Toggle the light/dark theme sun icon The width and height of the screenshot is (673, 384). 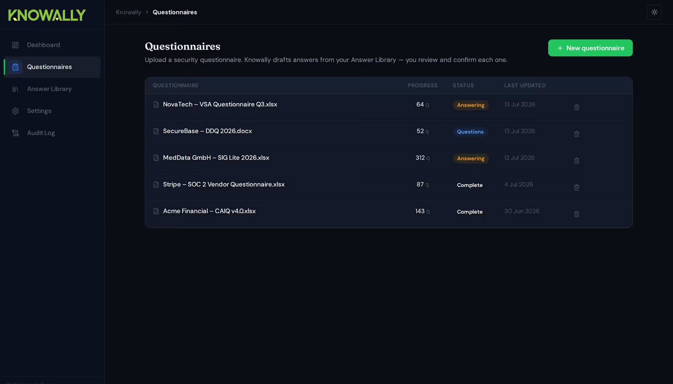[654, 12]
